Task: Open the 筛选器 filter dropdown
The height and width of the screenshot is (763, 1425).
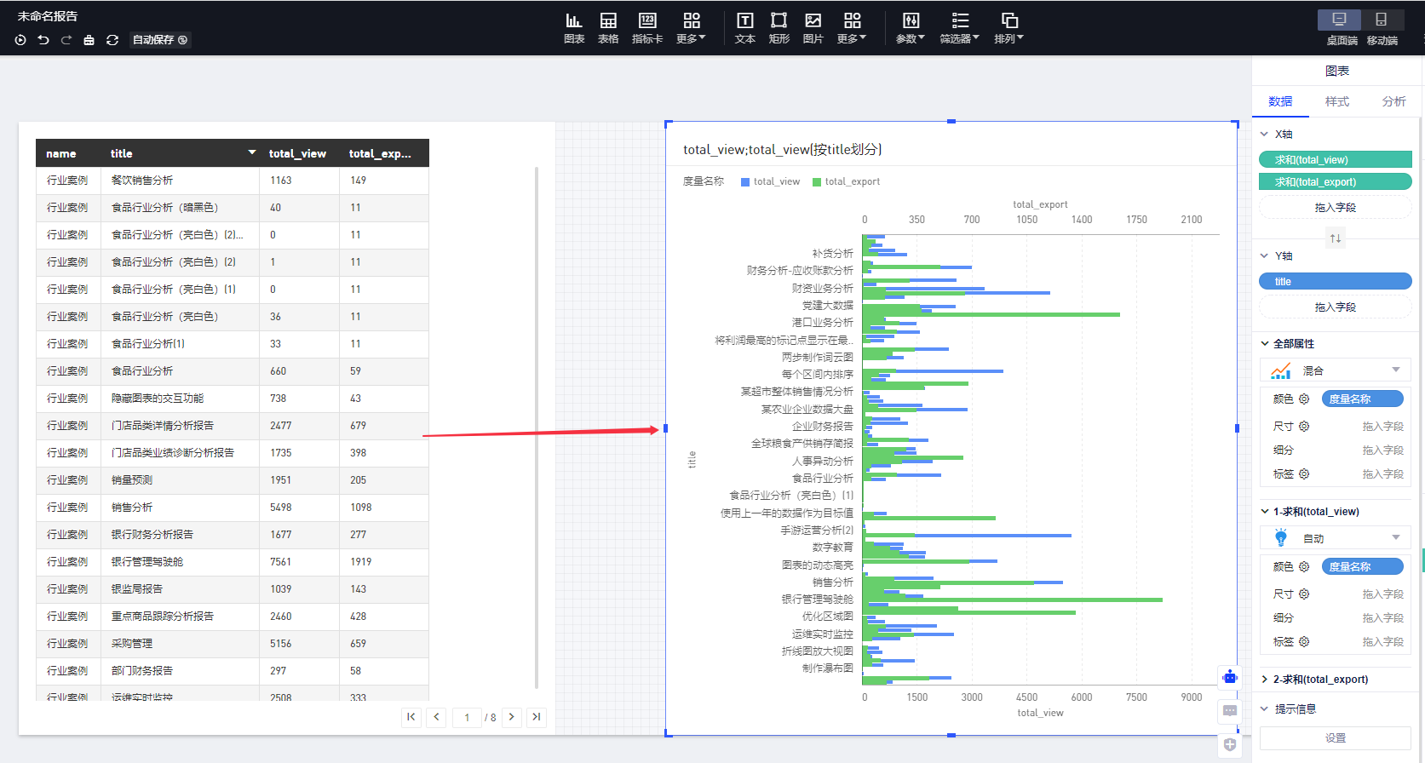Action: click(x=959, y=27)
